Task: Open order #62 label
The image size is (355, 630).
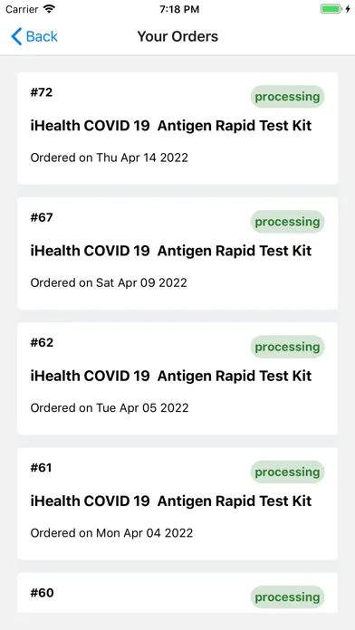Action: pos(42,343)
